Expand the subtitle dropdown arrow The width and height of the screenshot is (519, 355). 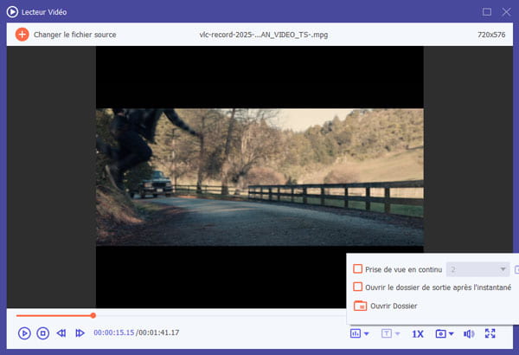tap(396, 334)
